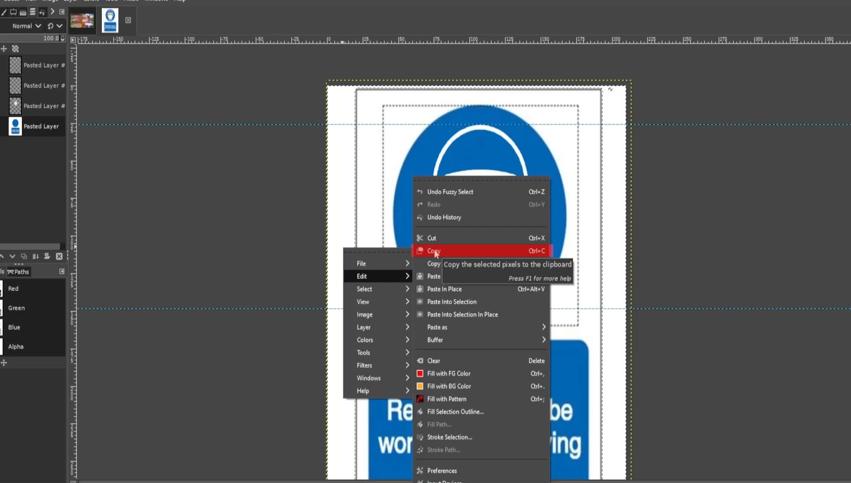Close the current image tab

click(128, 20)
